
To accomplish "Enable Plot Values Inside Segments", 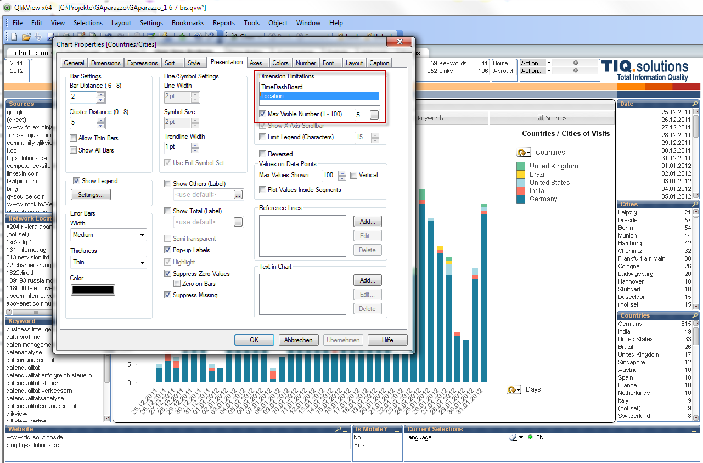I will click(x=263, y=190).
